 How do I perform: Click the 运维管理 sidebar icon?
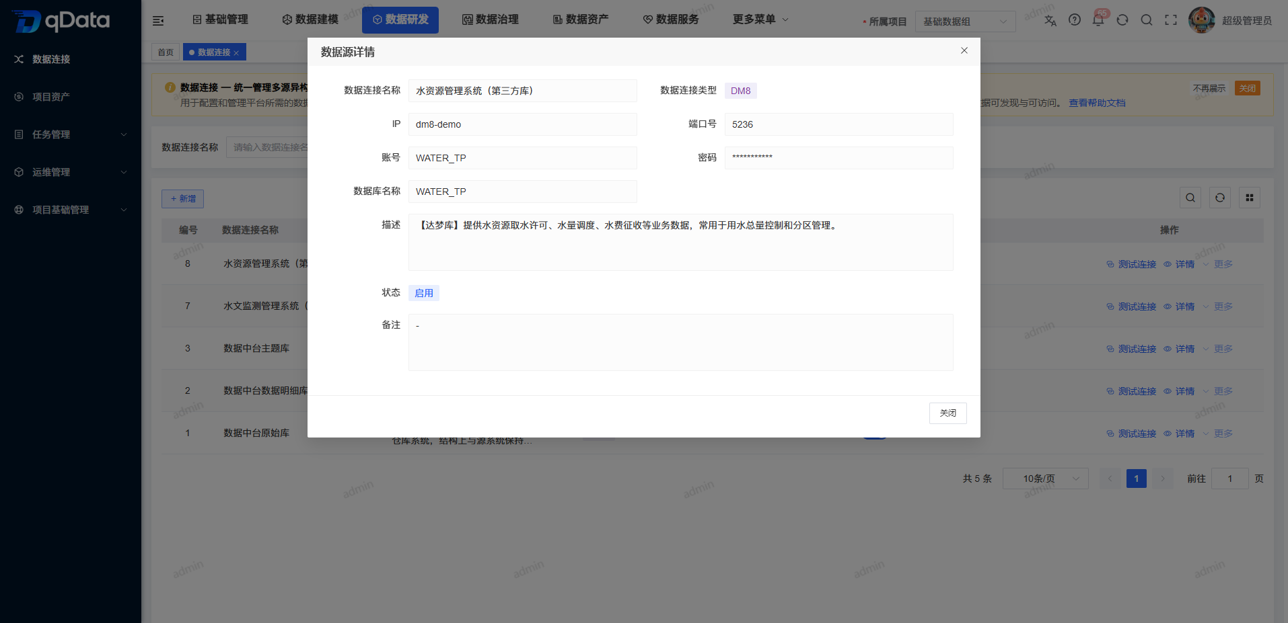pyautogui.click(x=19, y=172)
